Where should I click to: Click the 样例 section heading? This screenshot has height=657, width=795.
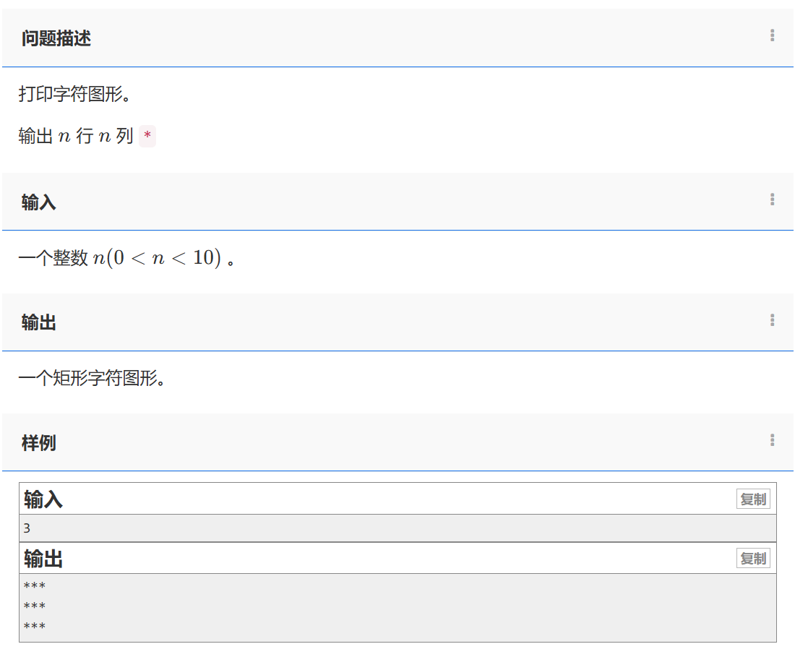click(x=39, y=443)
